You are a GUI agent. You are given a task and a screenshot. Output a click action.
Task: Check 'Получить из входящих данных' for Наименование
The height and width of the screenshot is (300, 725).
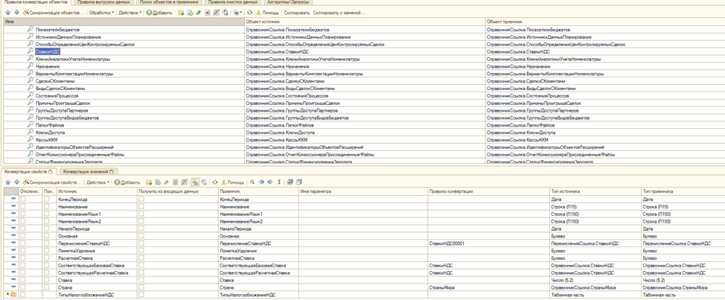click(141, 208)
